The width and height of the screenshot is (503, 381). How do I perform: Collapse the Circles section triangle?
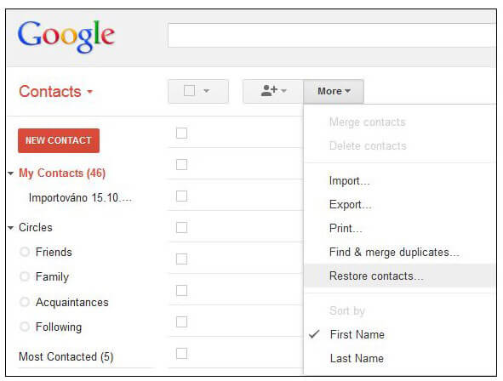(x=10, y=228)
